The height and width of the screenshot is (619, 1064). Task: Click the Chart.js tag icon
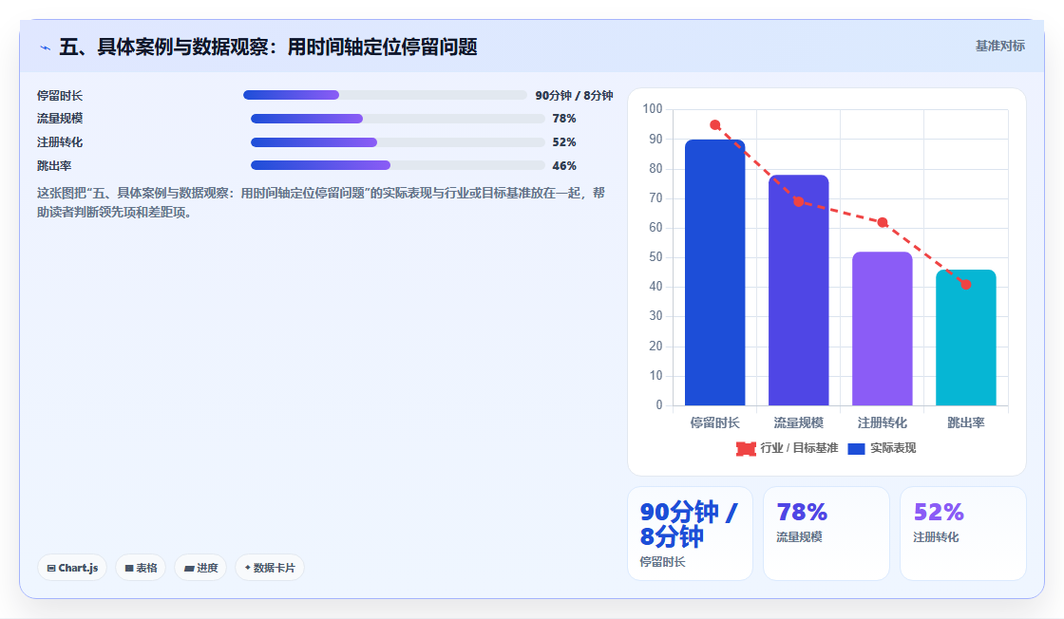51,568
